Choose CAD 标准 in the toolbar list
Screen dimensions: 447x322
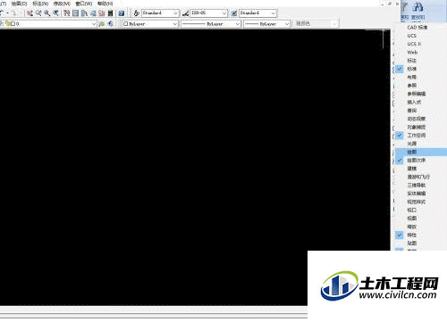[421, 28]
